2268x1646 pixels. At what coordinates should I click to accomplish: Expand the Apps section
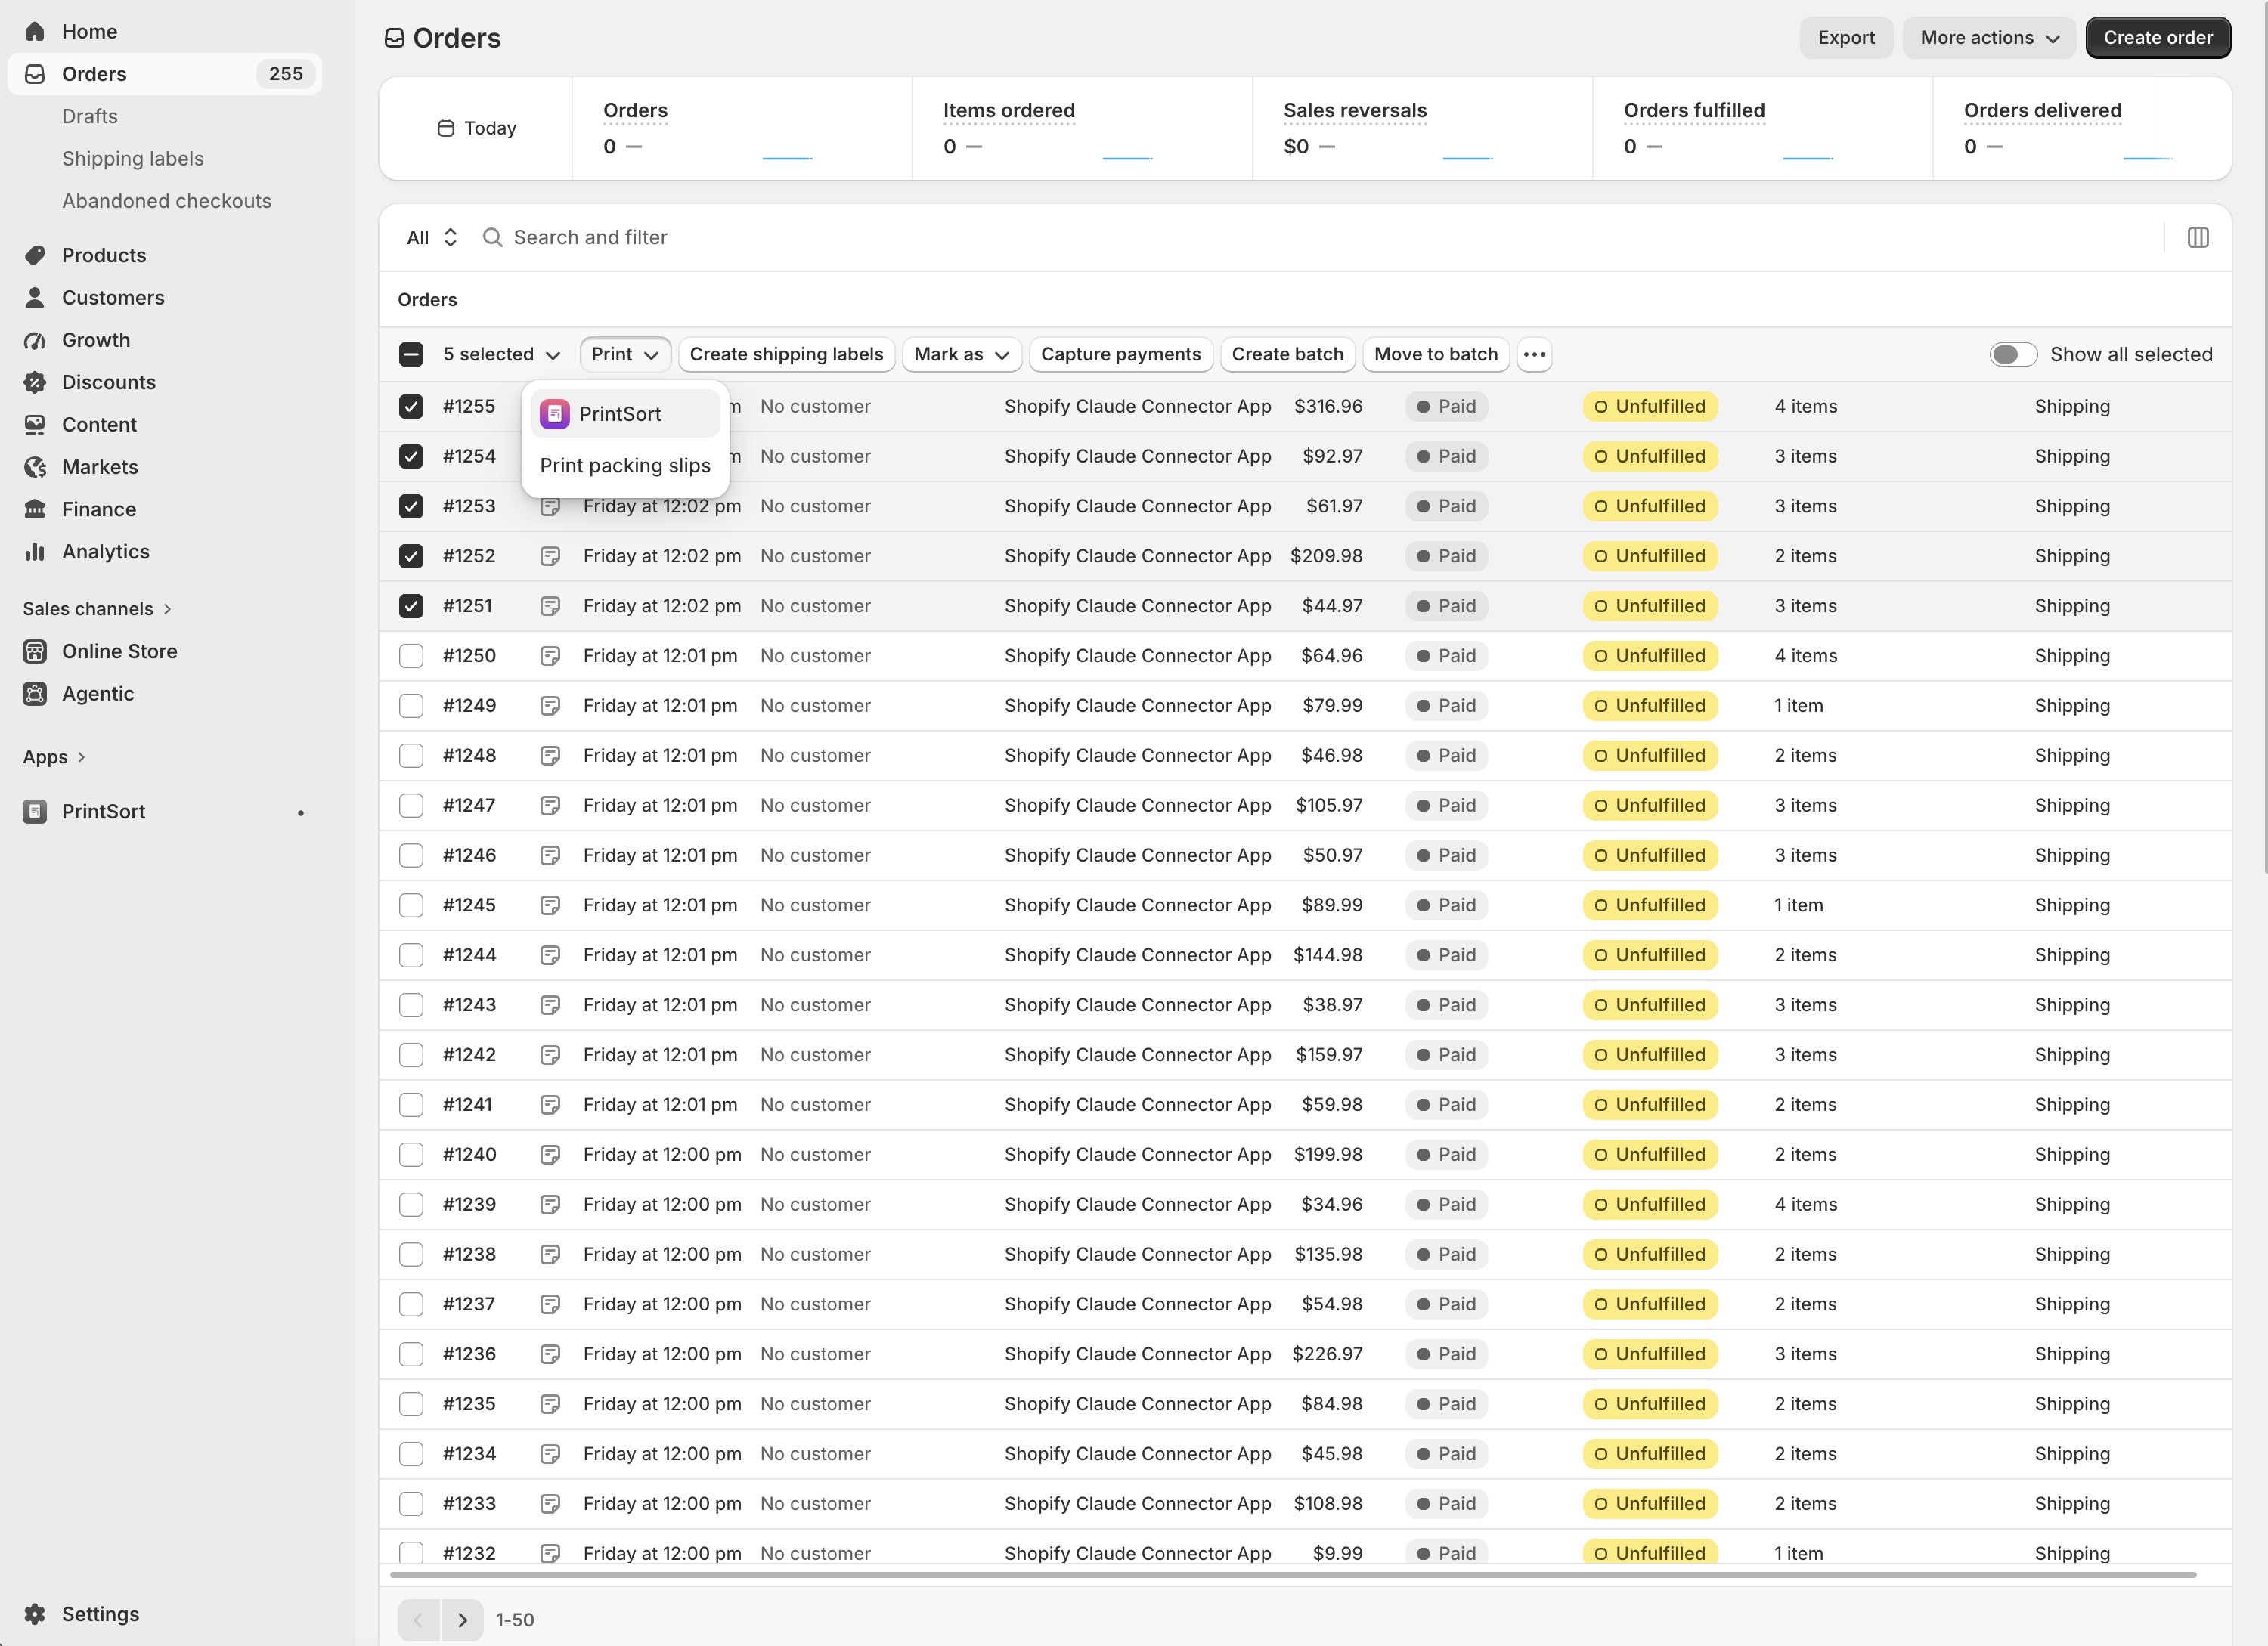pyautogui.click(x=54, y=757)
